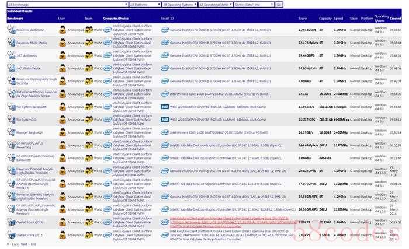The height and width of the screenshot is (249, 409).
Task: Open the All Platforms dropdown
Action: [x=145, y=5]
